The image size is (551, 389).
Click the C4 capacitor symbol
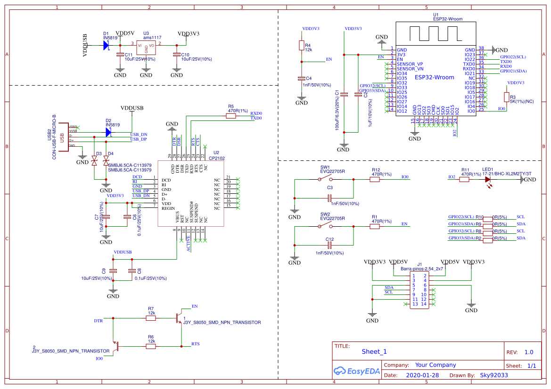coord(301,79)
